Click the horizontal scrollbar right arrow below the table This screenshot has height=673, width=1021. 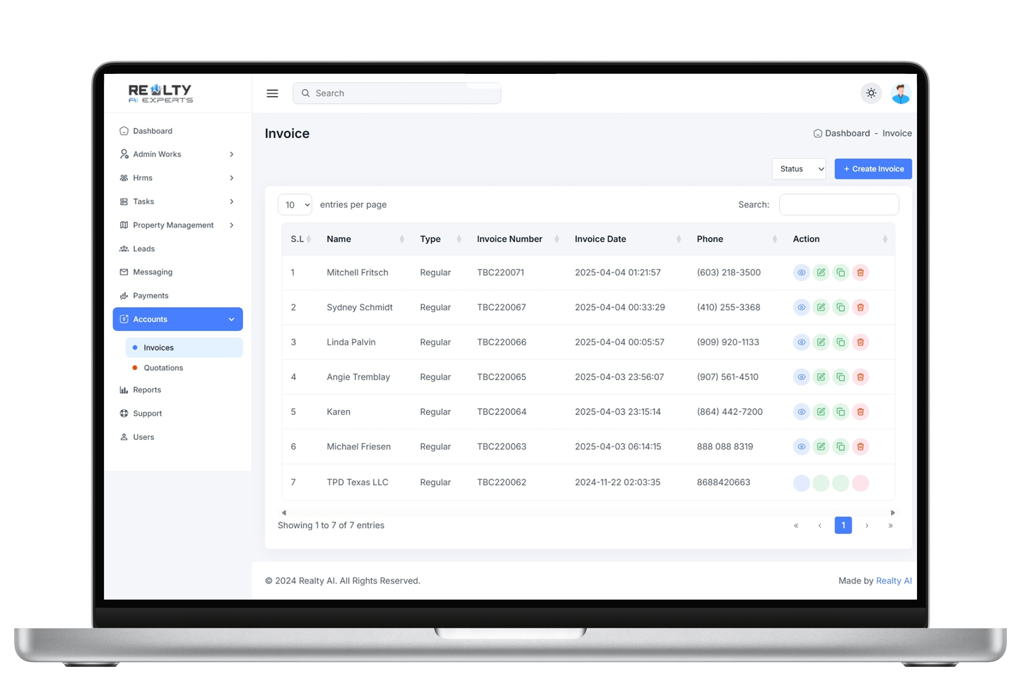coord(893,513)
